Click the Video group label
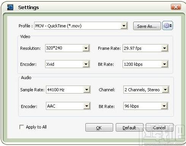This screenshot has height=146, width=186. pos(25,36)
